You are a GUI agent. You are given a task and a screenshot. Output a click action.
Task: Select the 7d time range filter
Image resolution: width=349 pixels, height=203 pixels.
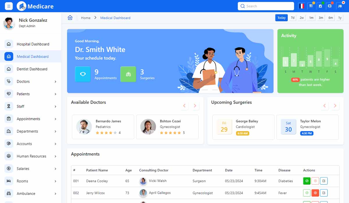pyautogui.click(x=293, y=18)
